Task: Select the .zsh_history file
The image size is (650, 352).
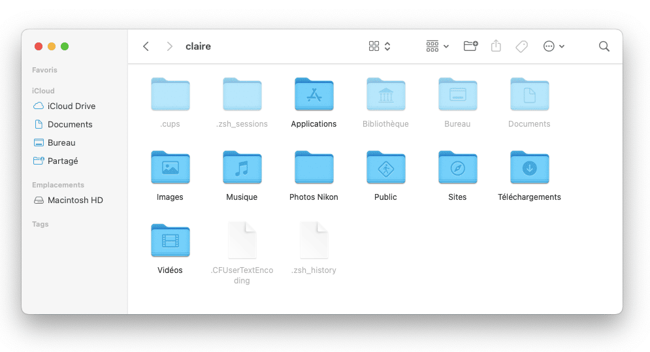Action: [314, 241]
